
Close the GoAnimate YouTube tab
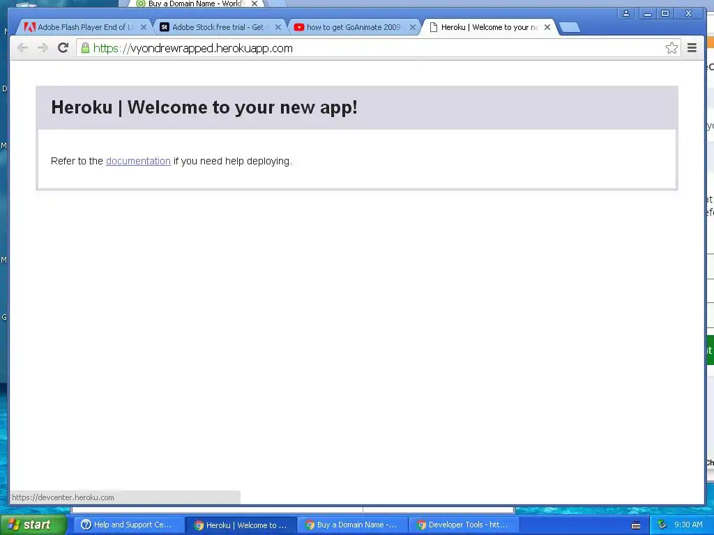[413, 27]
